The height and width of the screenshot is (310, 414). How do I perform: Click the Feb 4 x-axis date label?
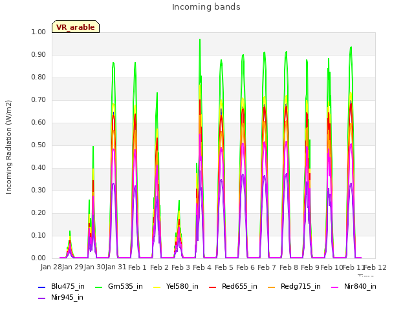click(x=202, y=267)
